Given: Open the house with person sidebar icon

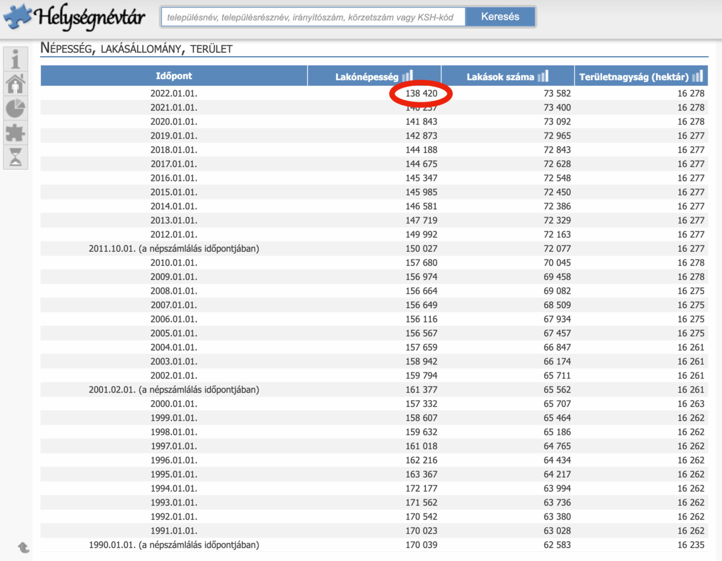Looking at the screenshot, I should (x=15, y=84).
